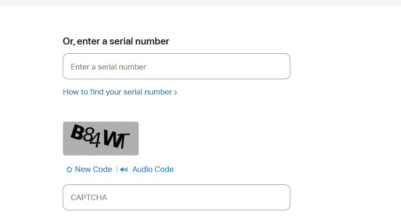Screen dimensions: 401x221
Task: Click the gray bar atop the page
Action: [200, 2]
